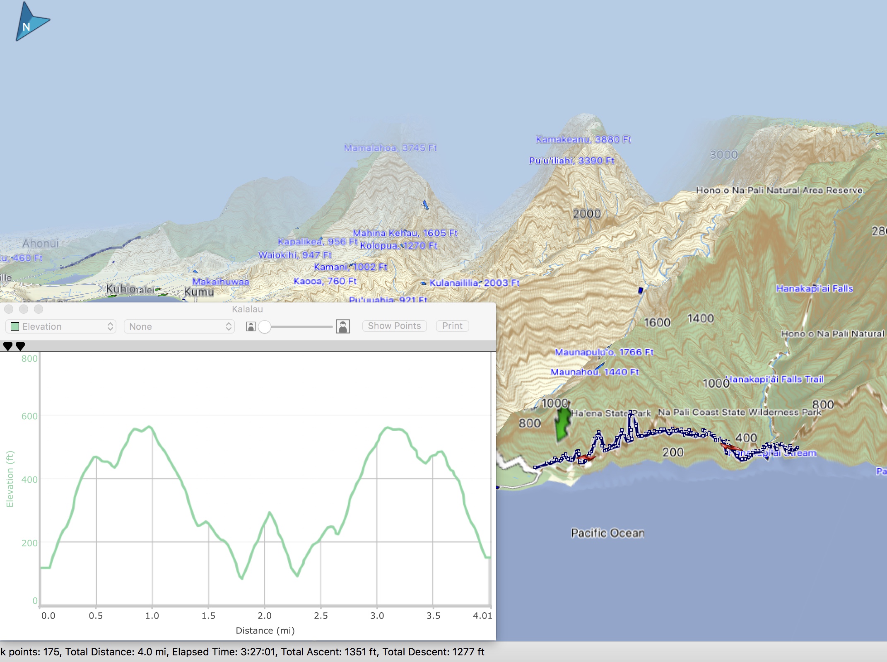Click the Mamalahoa 3745 Ft peak label
887x662 pixels.
click(x=390, y=148)
